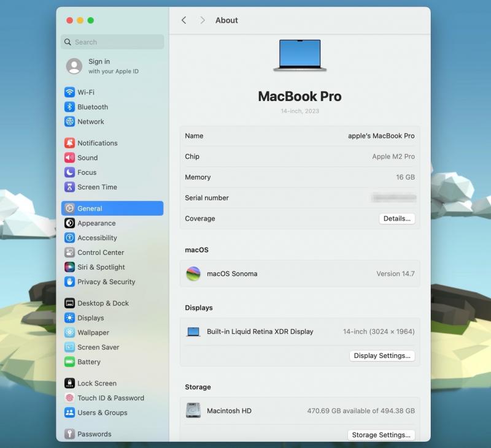Click the Coverage Details button
The height and width of the screenshot is (448, 491).
click(x=396, y=219)
